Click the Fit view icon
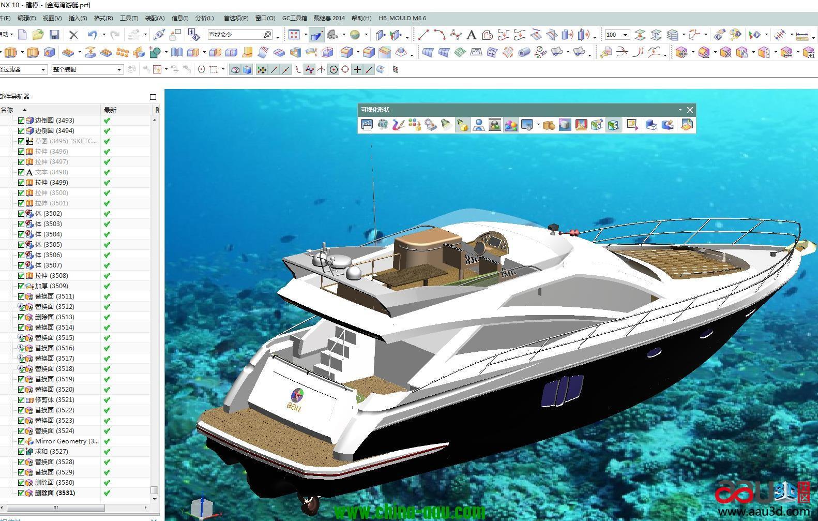Viewport: 818px width, 521px height. [294, 35]
